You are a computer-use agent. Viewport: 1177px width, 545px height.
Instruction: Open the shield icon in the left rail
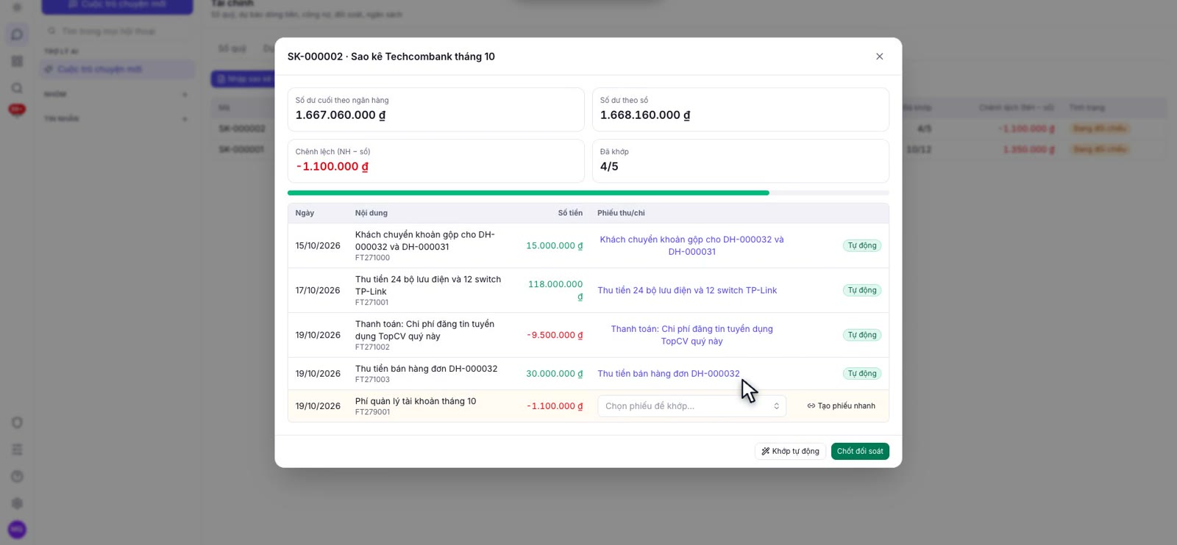pyautogui.click(x=17, y=422)
